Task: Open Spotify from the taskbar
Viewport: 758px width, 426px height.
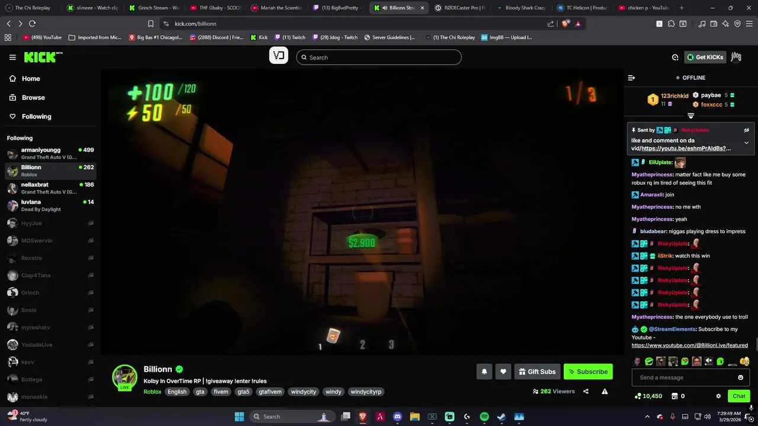Action: 484,417
